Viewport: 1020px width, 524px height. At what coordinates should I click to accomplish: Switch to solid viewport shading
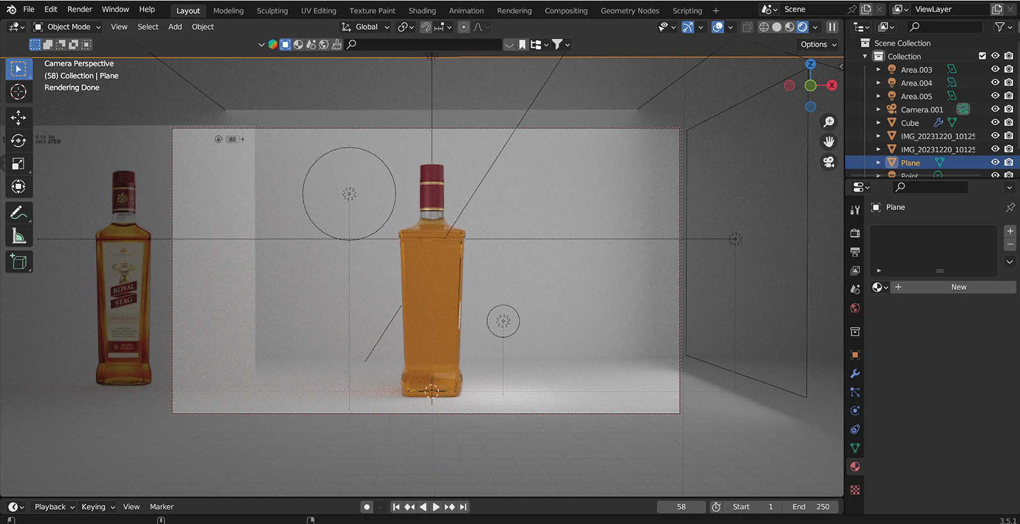[x=777, y=27]
